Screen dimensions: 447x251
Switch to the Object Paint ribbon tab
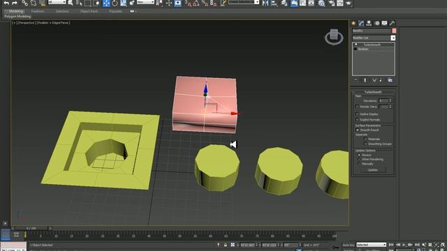point(89,11)
